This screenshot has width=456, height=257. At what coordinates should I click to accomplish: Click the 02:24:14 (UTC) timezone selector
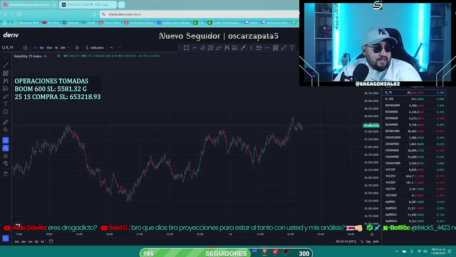click(346, 242)
